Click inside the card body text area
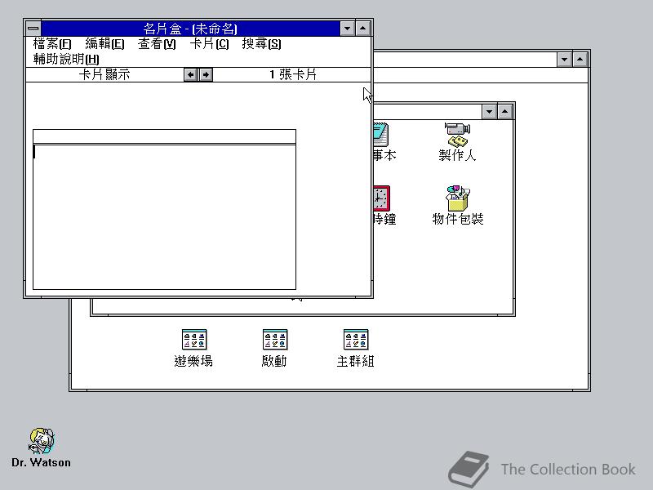Image resolution: width=653 pixels, height=490 pixels. click(x=164, y=216)
